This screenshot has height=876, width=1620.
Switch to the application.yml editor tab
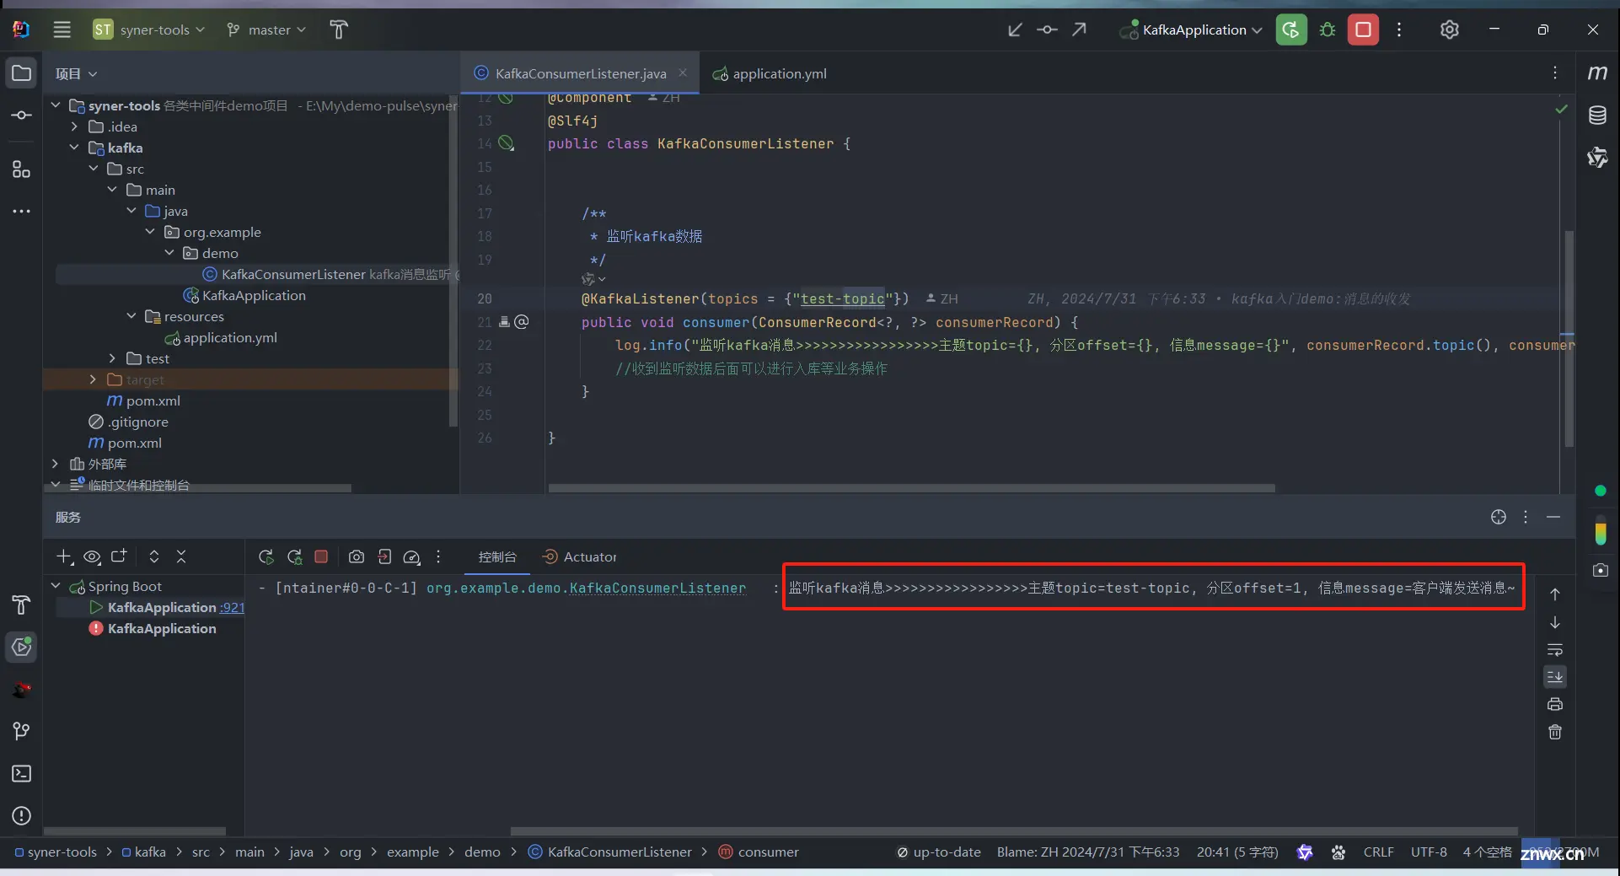770,73
